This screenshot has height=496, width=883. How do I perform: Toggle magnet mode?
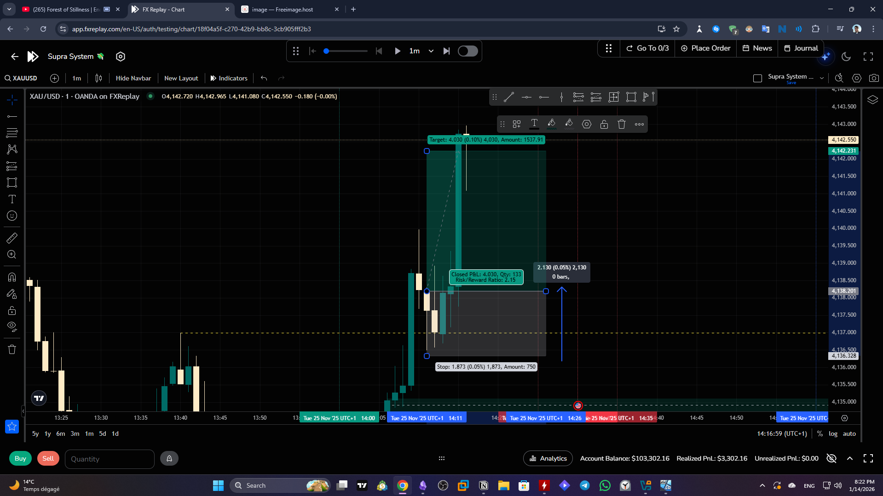(12, 277)
